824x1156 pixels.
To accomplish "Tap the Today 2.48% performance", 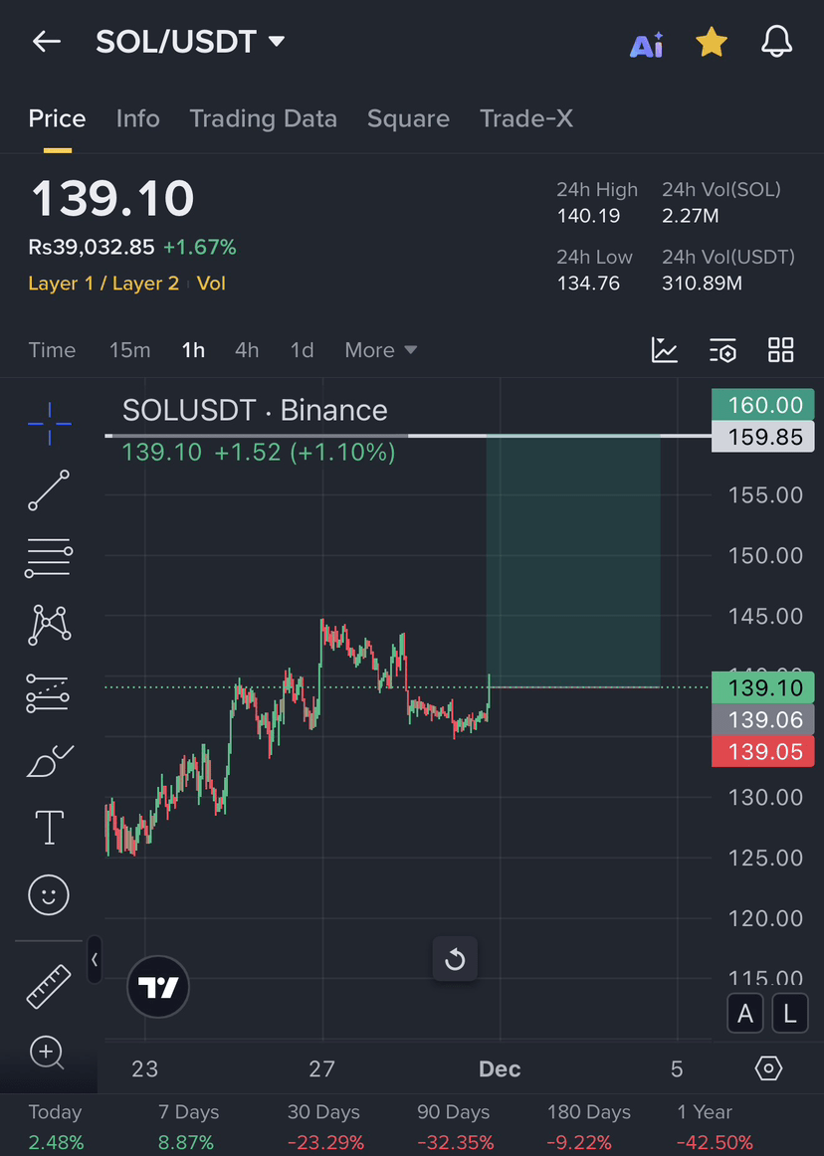I will coord(56,1127).
